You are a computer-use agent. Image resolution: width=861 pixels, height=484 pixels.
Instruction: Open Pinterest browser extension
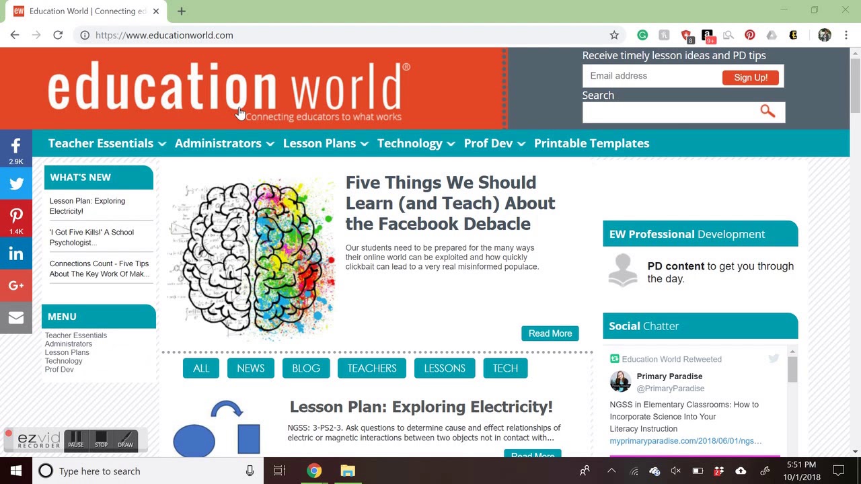click(x=750, y=35)
